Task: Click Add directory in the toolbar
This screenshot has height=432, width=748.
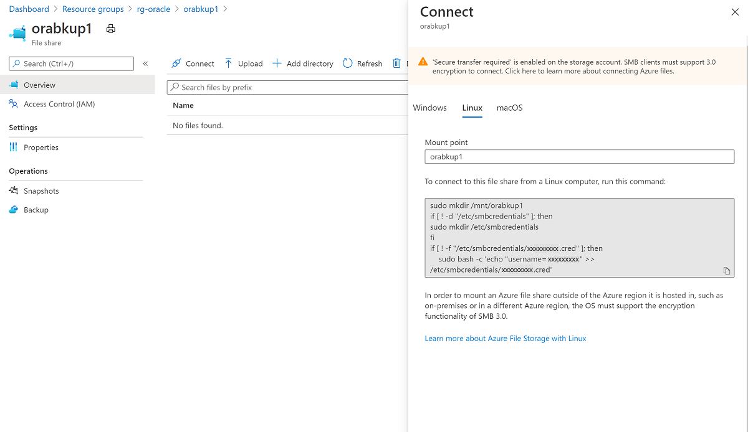Action: pyautogui.click(x=303, y=63)
